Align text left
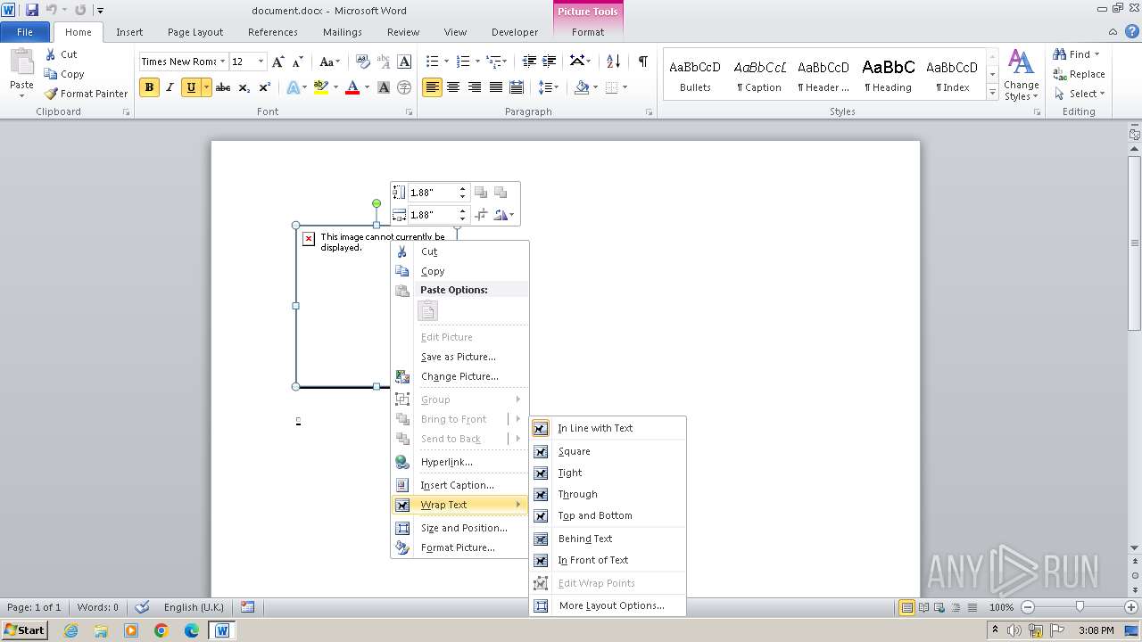Image resolution: width=1142 pixels, height=642 pixels. pos(433,87)
